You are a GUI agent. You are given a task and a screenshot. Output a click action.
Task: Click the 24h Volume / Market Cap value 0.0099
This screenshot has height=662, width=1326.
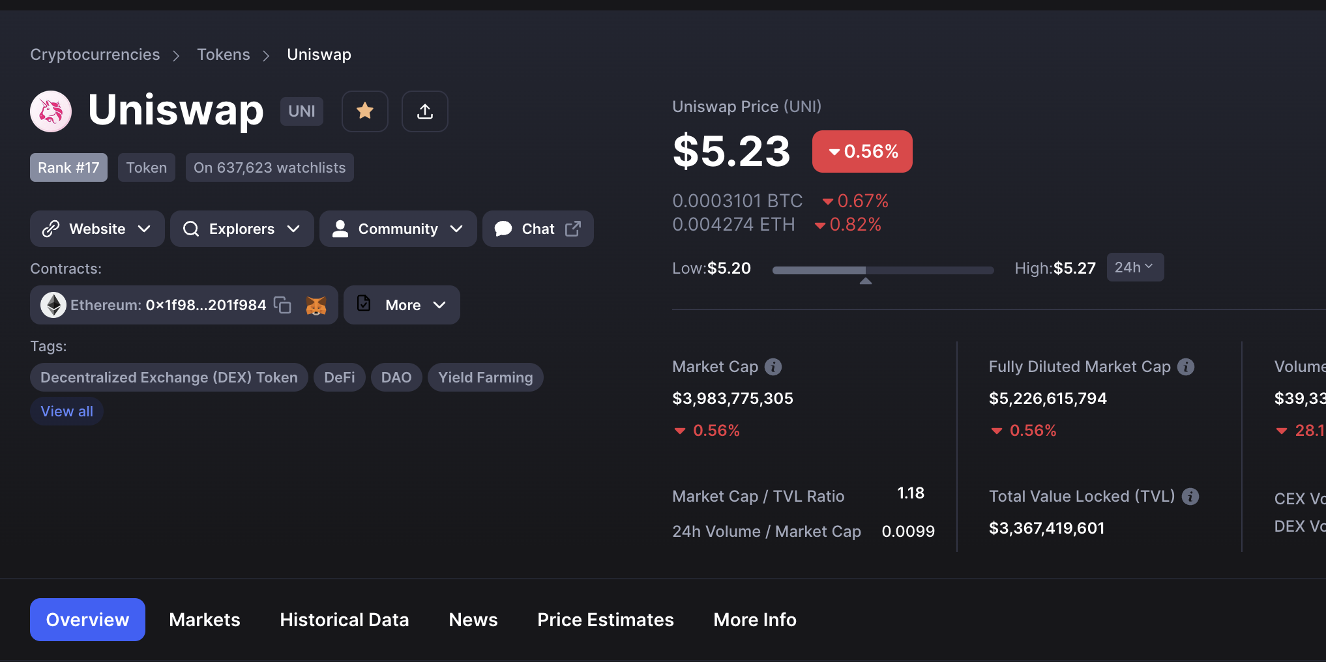point(908,531)
